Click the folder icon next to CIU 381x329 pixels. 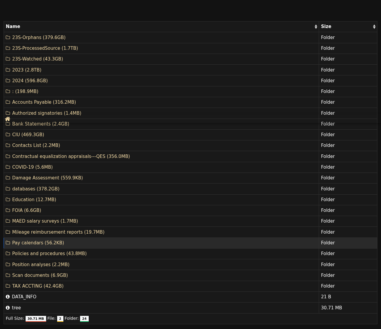(x=8, y=135)
